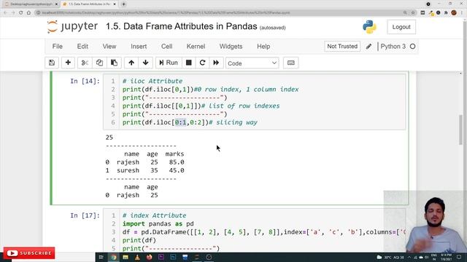
Task: Close the Data Frame Attributes browser tab
Action: pos(115,4)
